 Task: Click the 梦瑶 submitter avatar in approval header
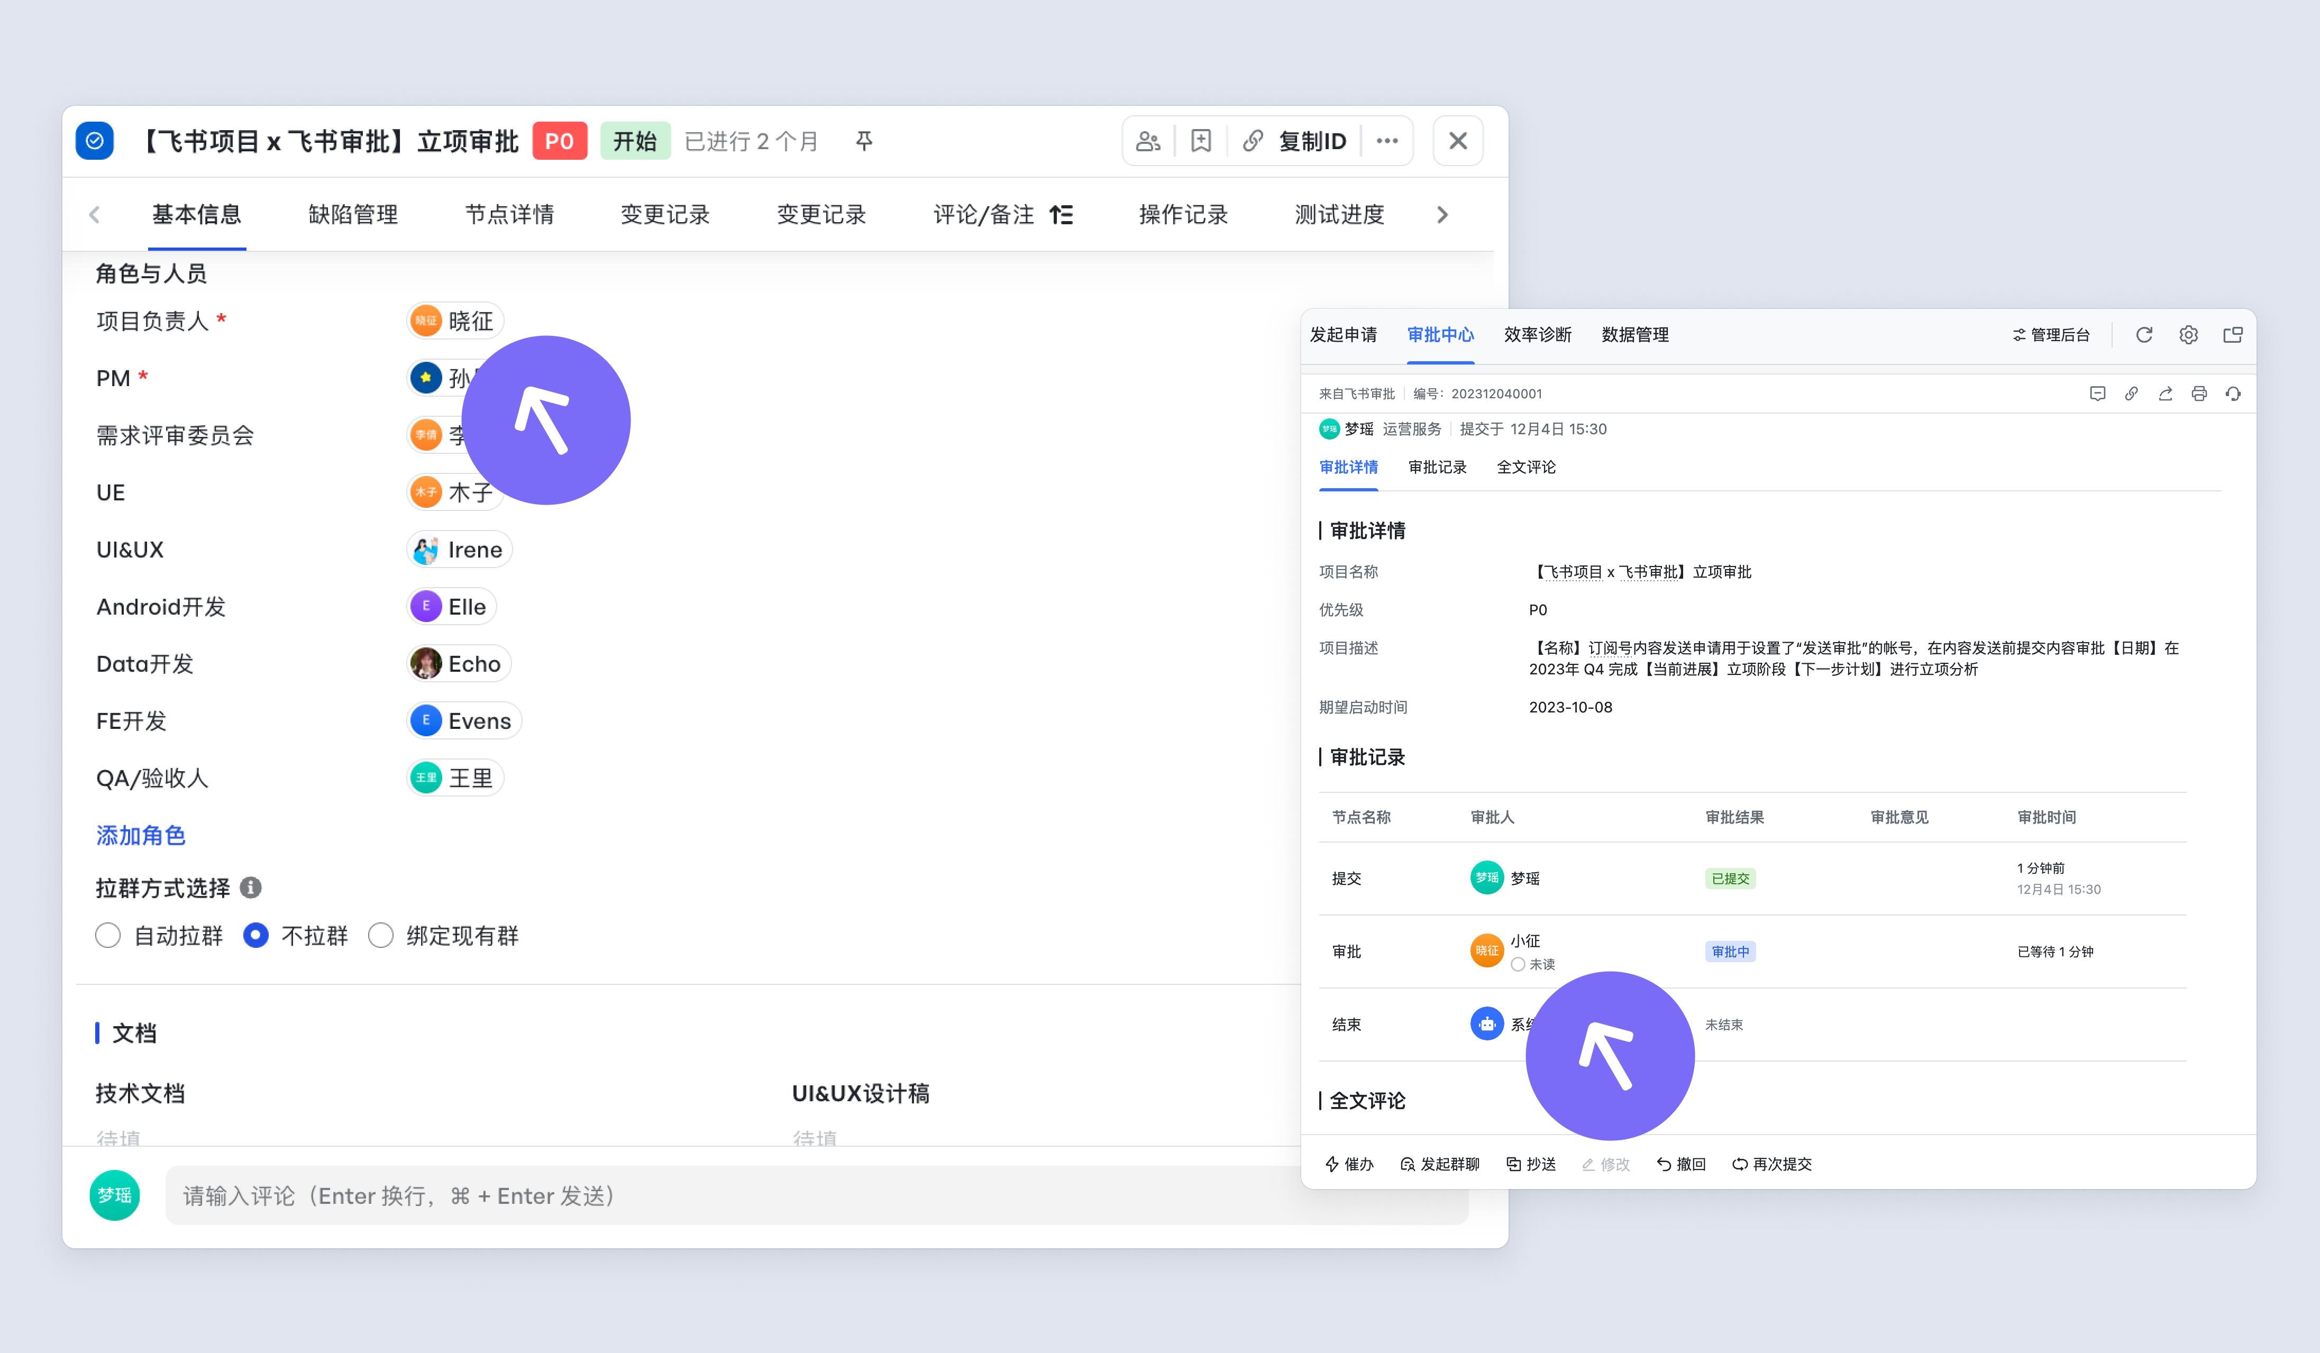pyautogui.click(x=1329, y=429)
